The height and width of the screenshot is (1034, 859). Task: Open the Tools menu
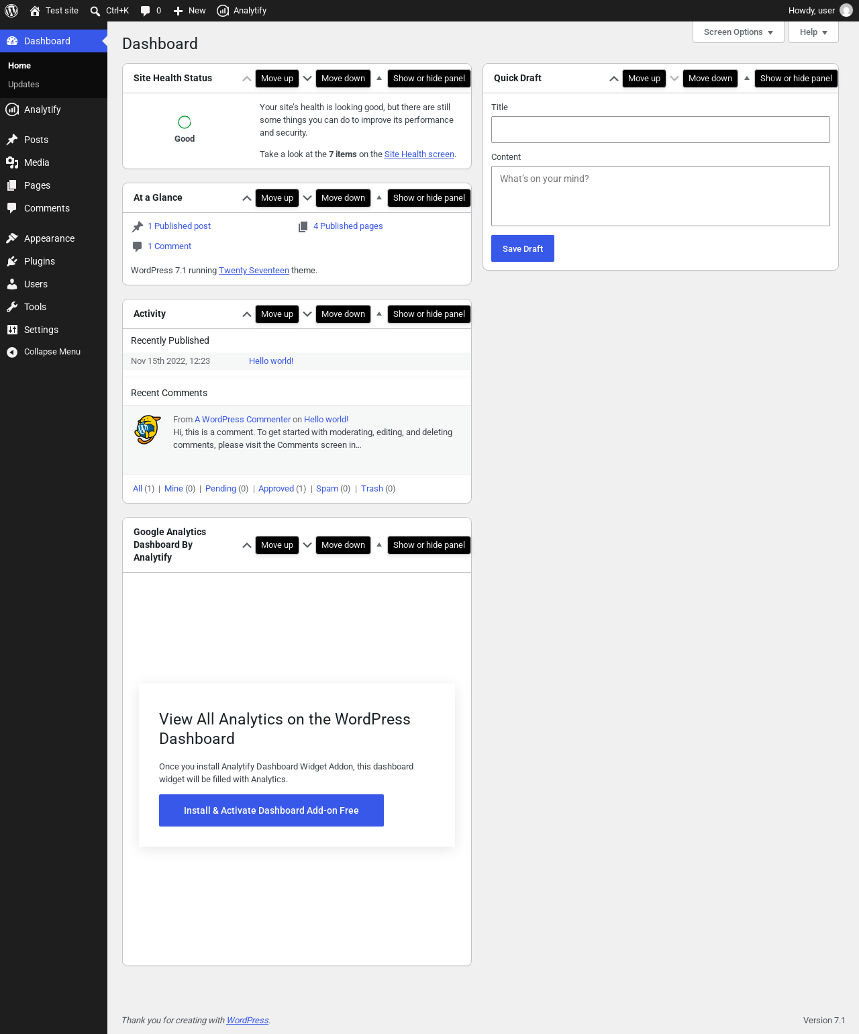click(x=54, y=307)
